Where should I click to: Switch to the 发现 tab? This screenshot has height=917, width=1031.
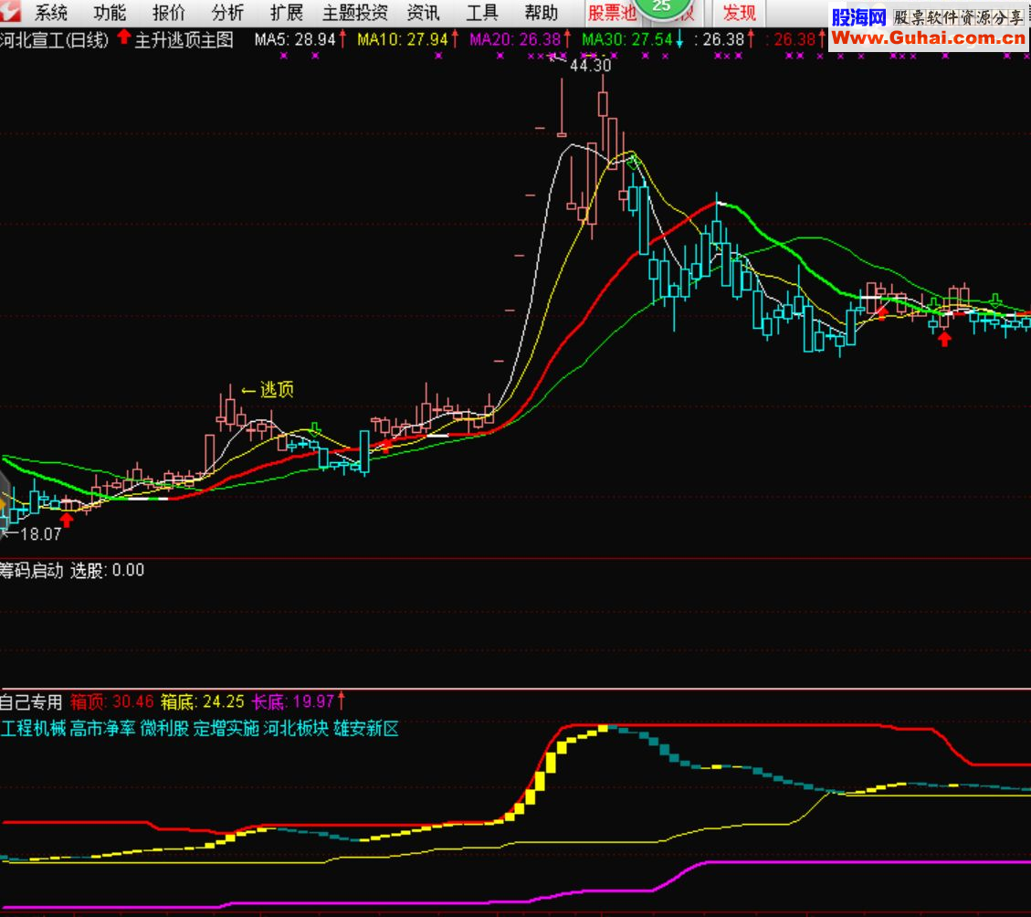[x=739, y=13]
